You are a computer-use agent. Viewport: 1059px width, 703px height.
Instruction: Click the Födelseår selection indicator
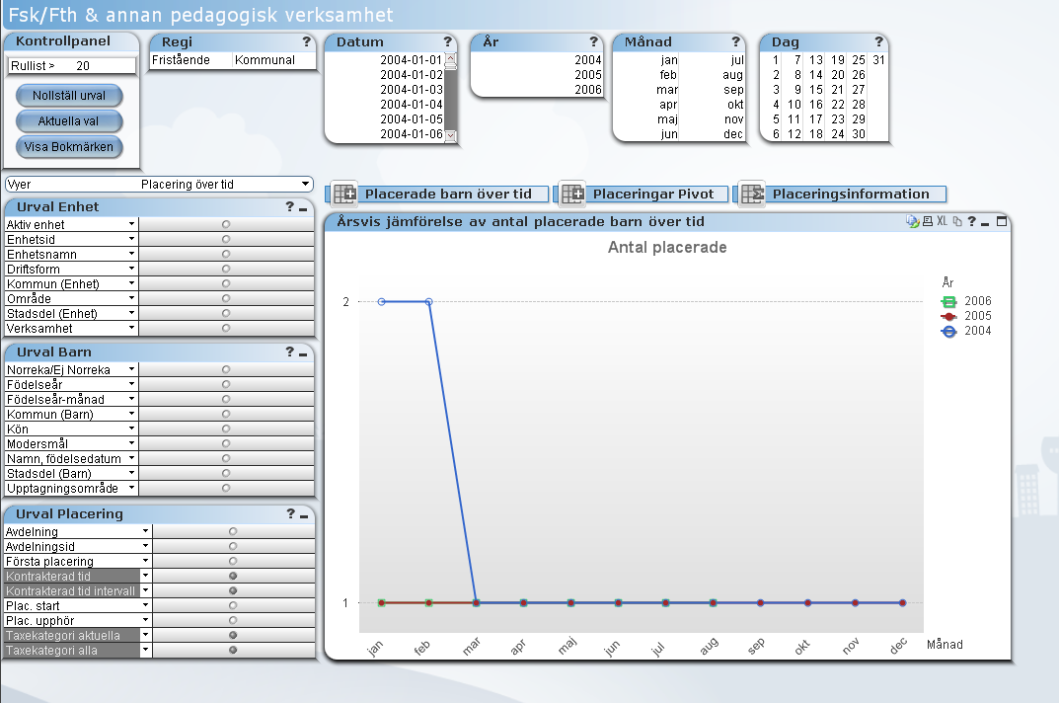[226, 385]
